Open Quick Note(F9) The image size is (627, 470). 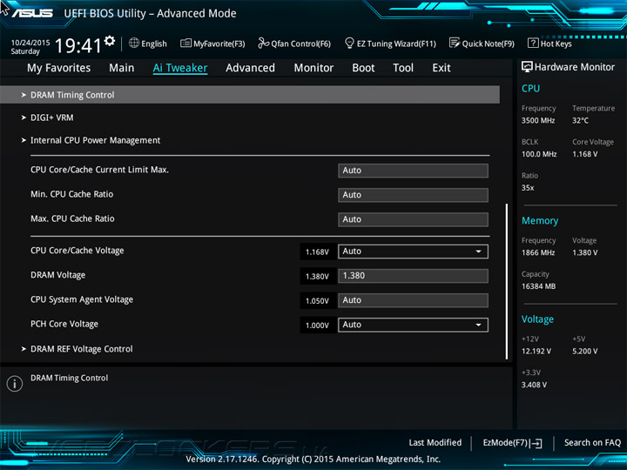[482, 44]
